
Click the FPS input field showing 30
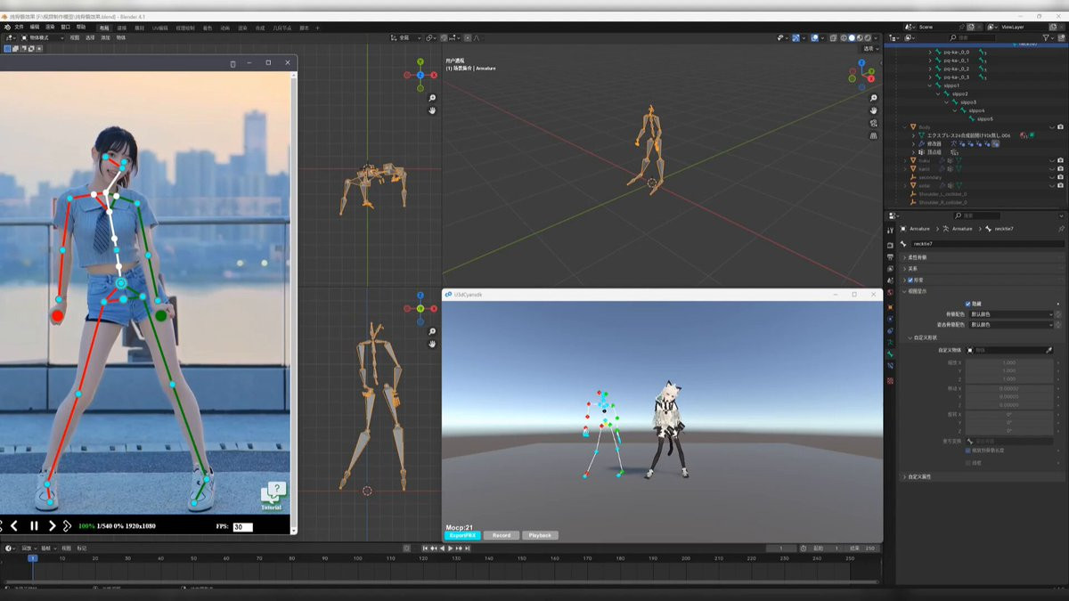[242, 527]
